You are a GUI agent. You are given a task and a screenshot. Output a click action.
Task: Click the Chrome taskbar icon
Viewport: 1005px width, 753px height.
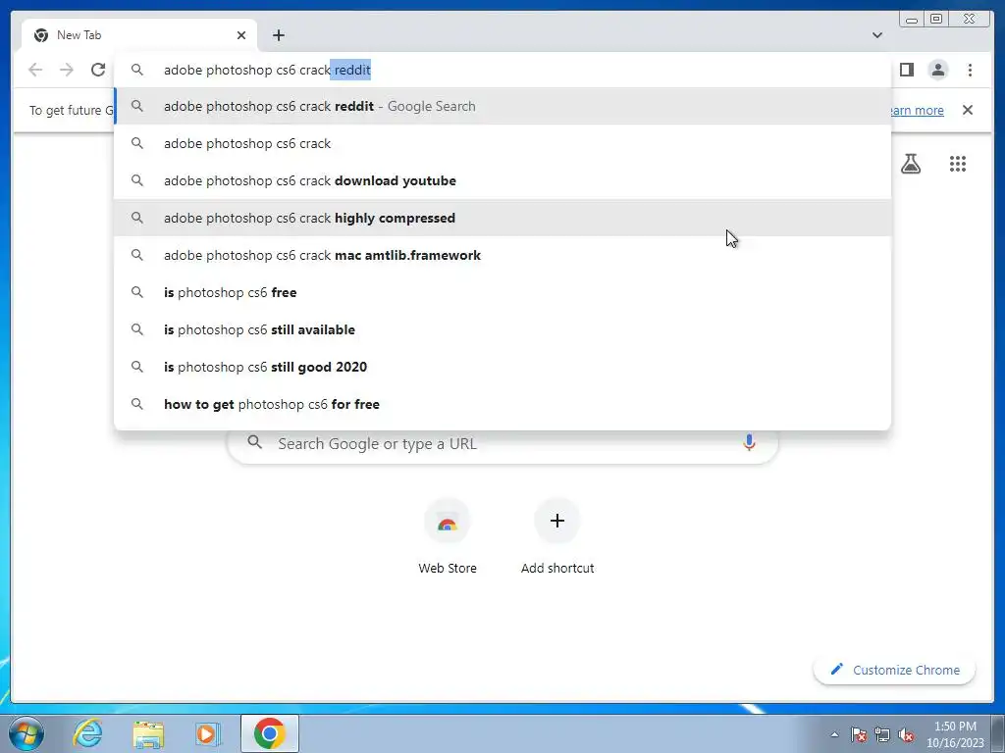(270, 733)
